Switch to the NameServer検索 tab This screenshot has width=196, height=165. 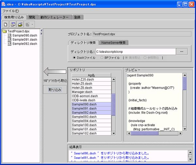coord(114,43)
